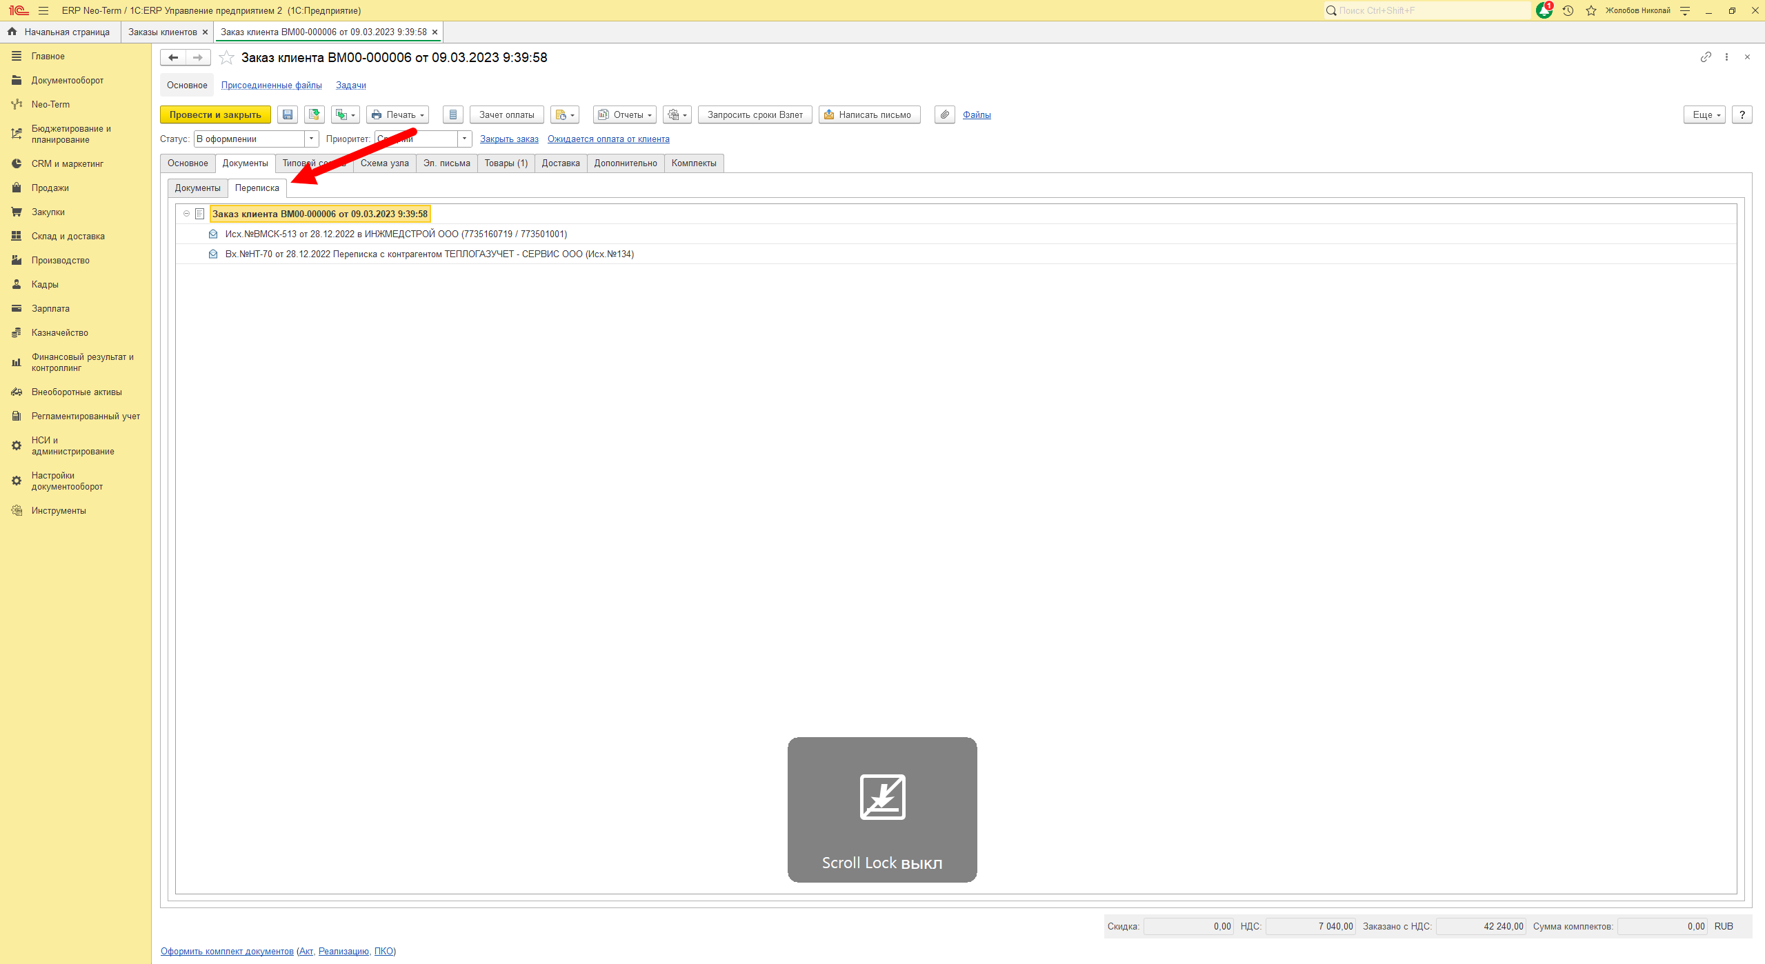The height and width of the screenshot is (964, 1765).
Task: Open the document-with-clock dropdown icon
Action: tap(565, 114)
